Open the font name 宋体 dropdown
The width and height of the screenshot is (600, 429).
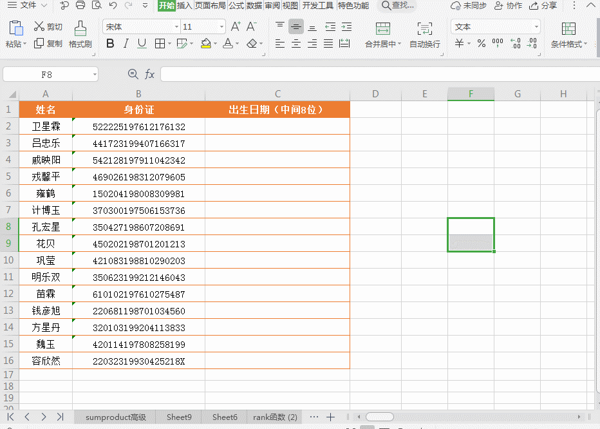[176, 27]
